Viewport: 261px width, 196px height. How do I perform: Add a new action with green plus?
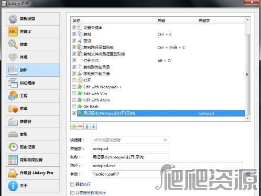coord(74,126)
